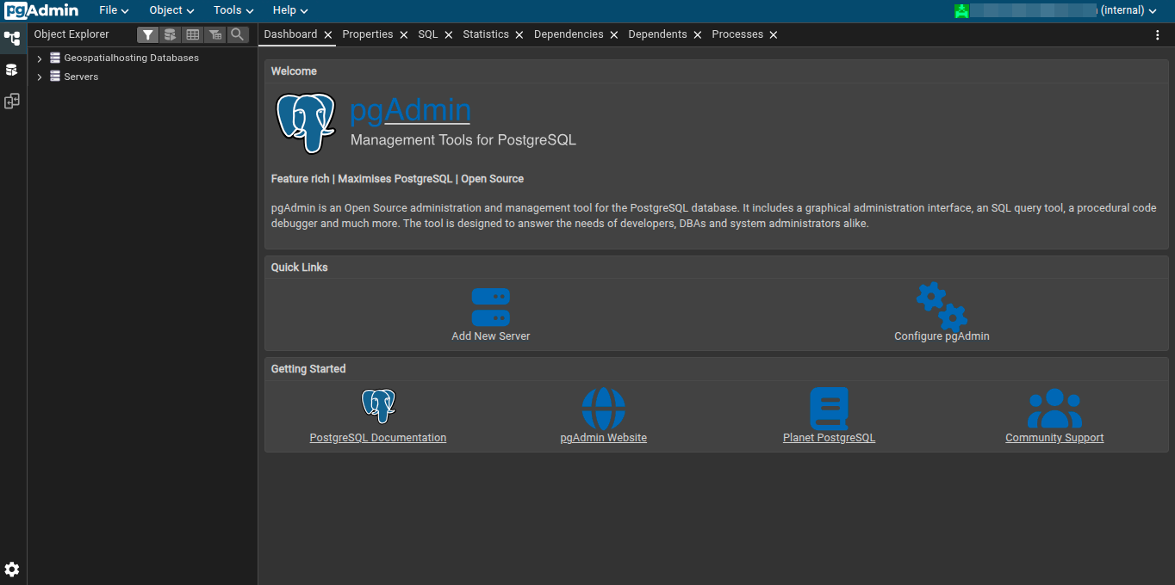
Task: Click the Add New Server icon
Action: pos(490,307)
